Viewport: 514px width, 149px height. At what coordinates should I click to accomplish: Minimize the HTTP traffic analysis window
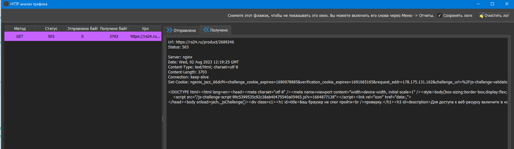[x=478, y=4]
